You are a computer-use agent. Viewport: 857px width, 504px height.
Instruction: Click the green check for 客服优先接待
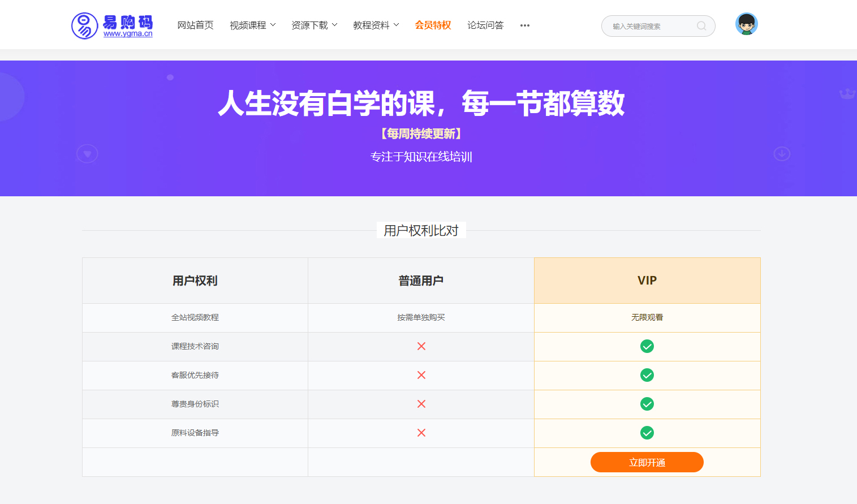point(647,375)
